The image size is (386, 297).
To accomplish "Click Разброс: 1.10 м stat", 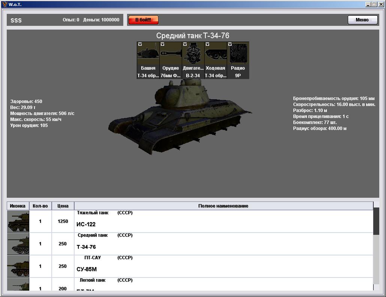I will pyautogui.click(x=310, y=110).
